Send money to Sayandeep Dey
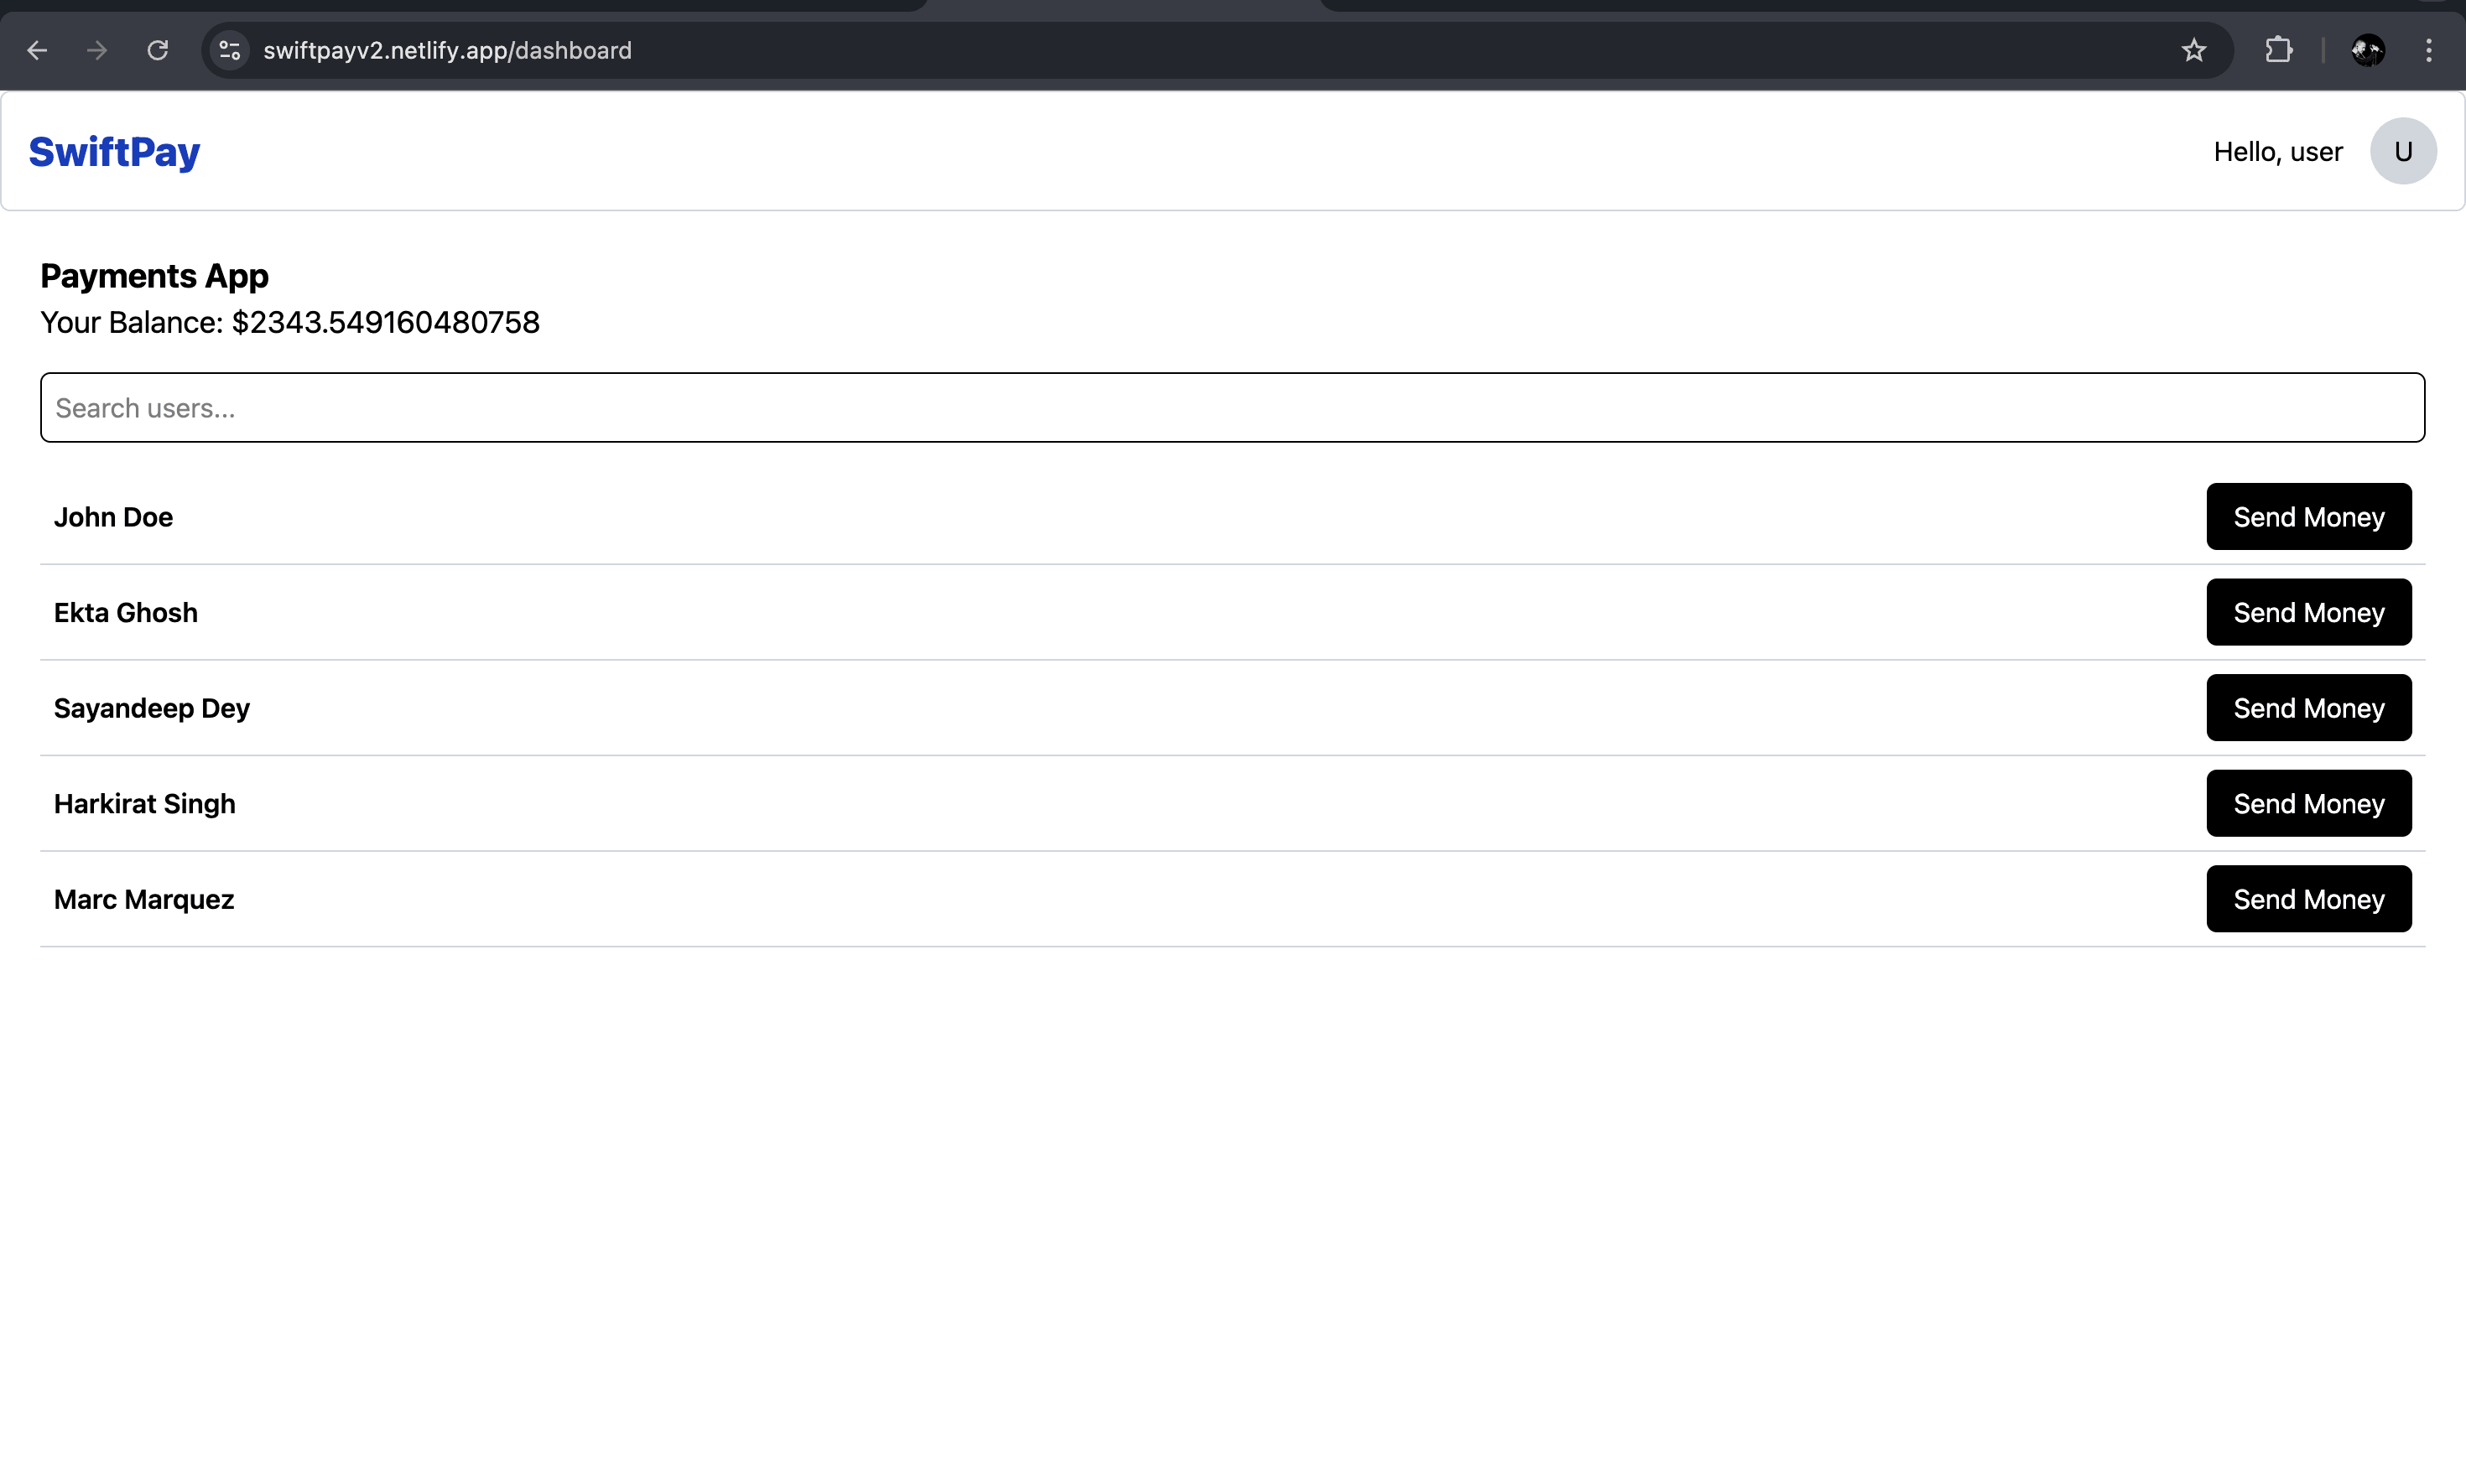The height and width of the screenshot is (1484, 2466). point(2308,708)
